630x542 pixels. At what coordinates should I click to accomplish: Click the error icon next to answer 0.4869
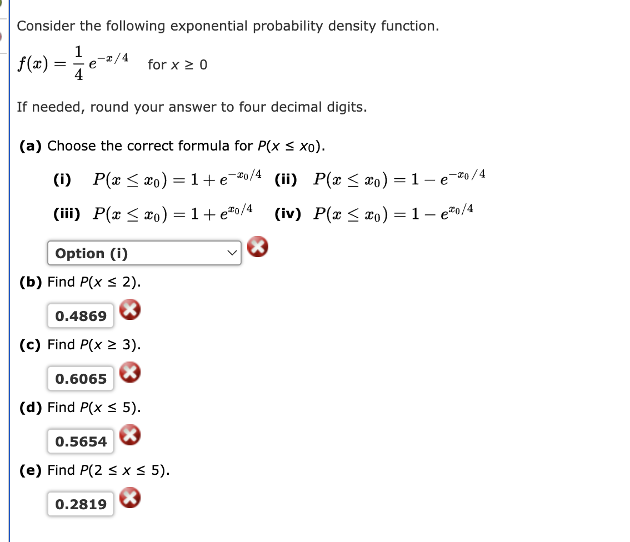pos(130,311)
